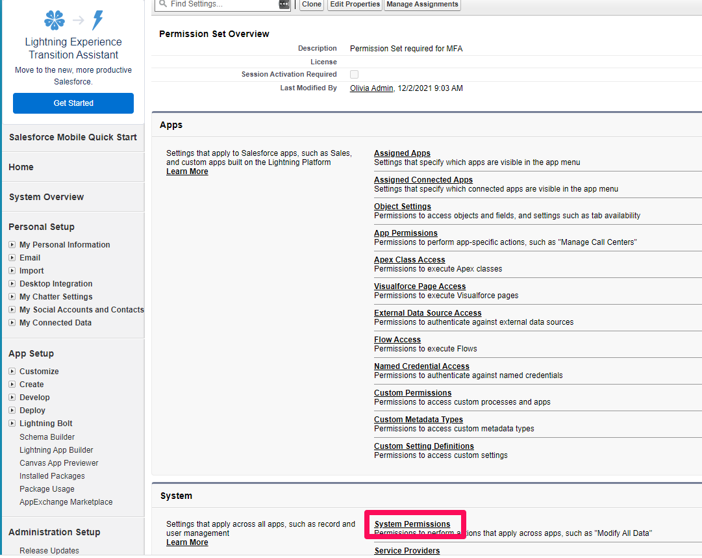This screenshot has width=702, height=558.
Task: Click the Lightning Experience flower logo icon
Action: (55, 20)
